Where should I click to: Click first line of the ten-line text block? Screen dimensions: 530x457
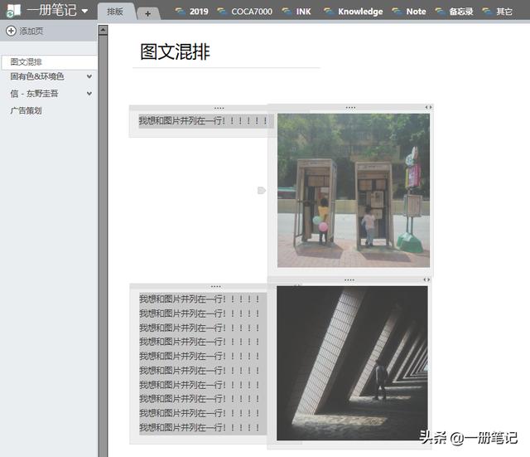[200, 299]
